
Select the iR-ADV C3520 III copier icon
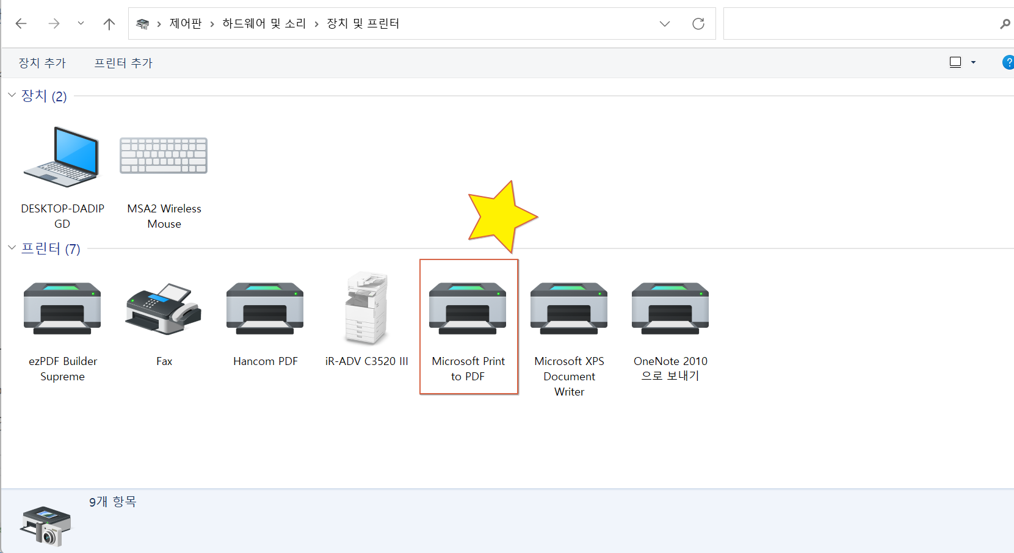(x=366, y=308)
